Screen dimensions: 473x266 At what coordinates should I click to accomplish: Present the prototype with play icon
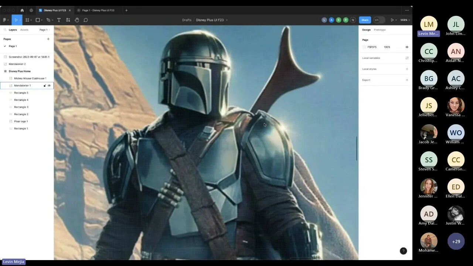(x=392, y=20)
